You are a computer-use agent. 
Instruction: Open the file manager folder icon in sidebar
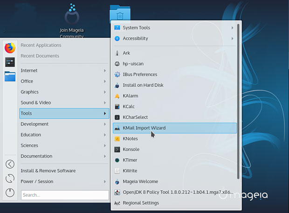pos(10,76)
